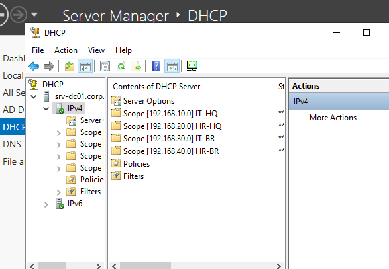
Task: Expand the first Scope node in tree
Action: (58, 133)
